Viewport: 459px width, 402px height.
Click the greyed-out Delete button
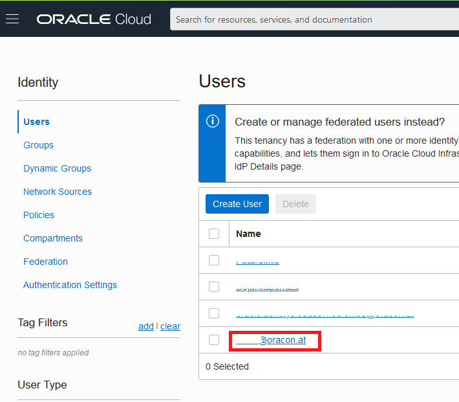[x=295, y=204]
